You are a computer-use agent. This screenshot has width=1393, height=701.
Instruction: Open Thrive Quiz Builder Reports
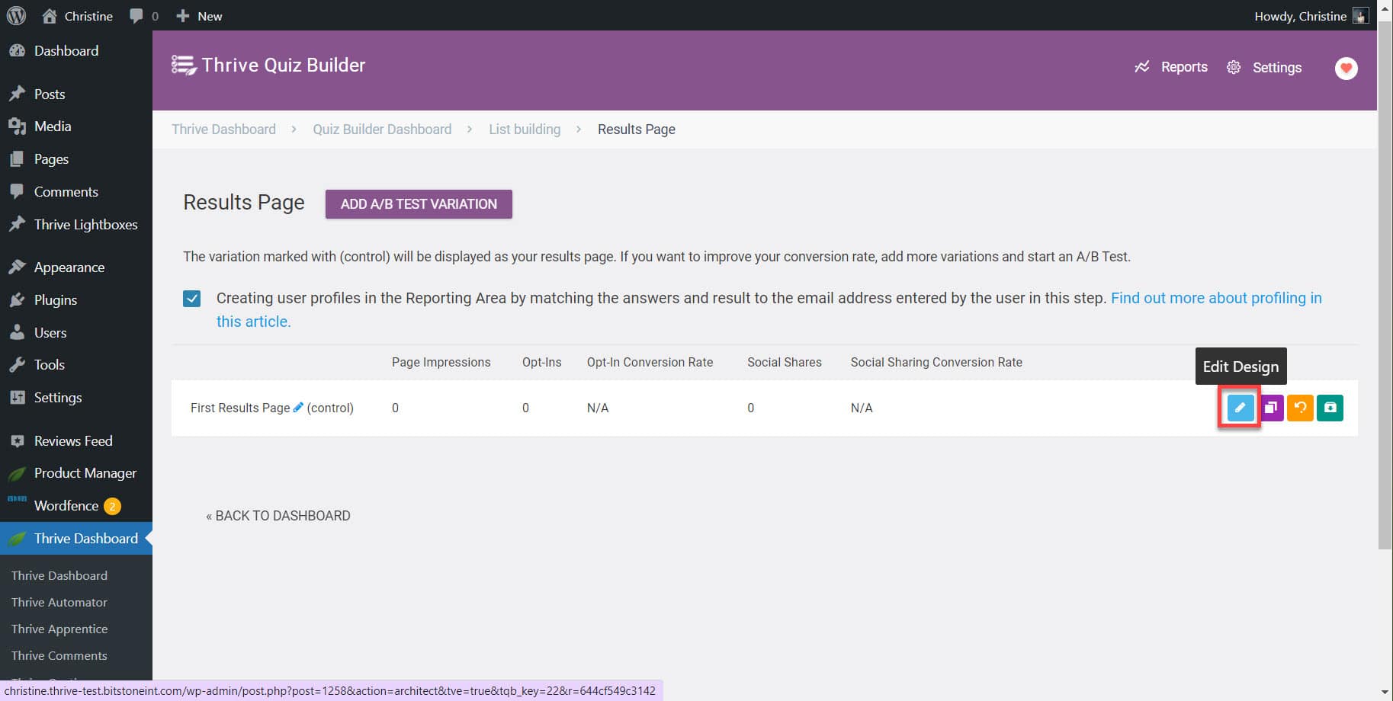1172,67
